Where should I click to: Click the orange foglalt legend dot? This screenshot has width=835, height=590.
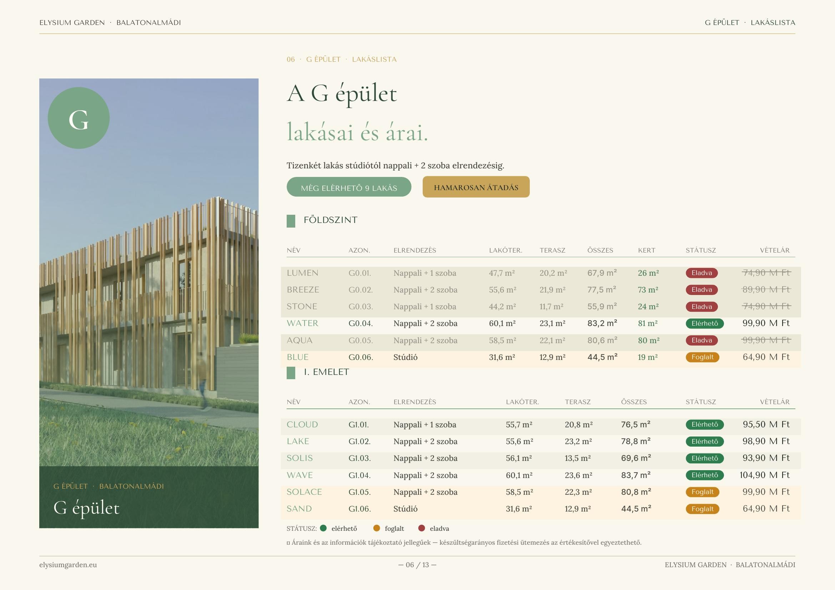(376, 528)
